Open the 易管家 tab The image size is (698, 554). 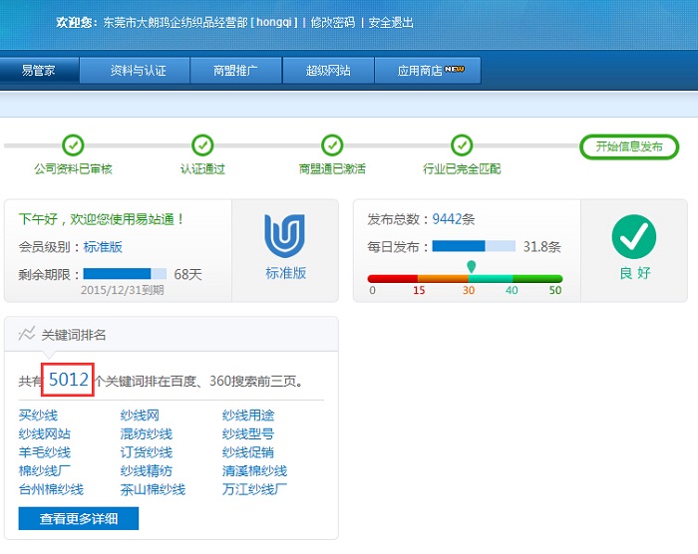[39, 71]
